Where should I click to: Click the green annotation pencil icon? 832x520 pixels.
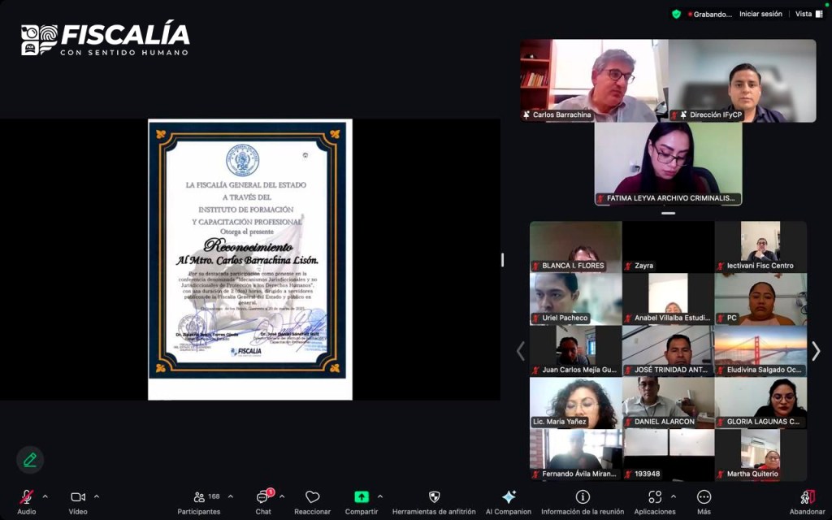click(30, 460)
